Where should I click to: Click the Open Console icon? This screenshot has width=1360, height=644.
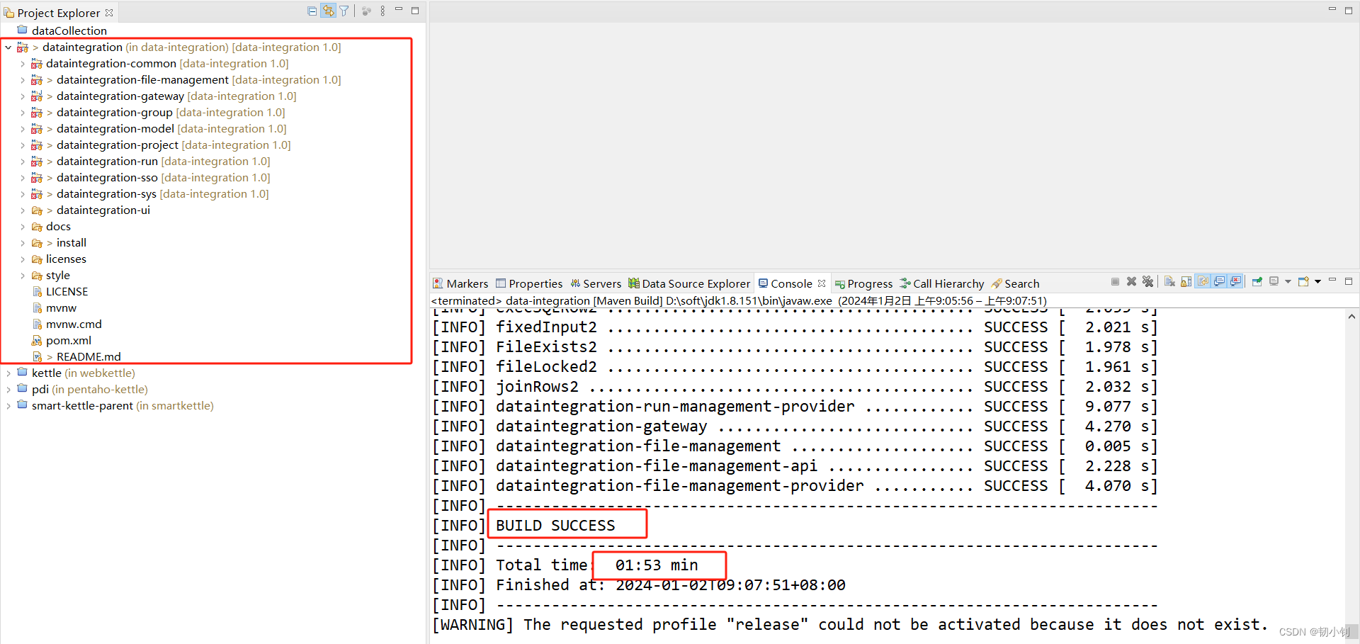1303,282
